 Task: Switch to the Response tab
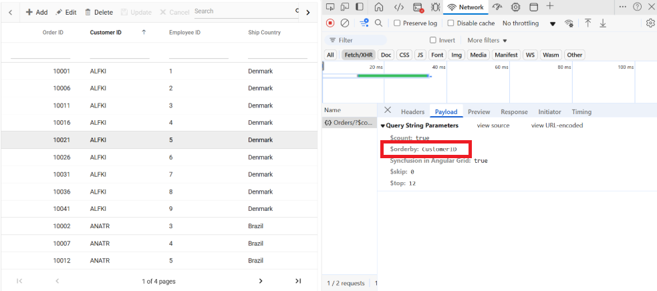pos(514,111)
